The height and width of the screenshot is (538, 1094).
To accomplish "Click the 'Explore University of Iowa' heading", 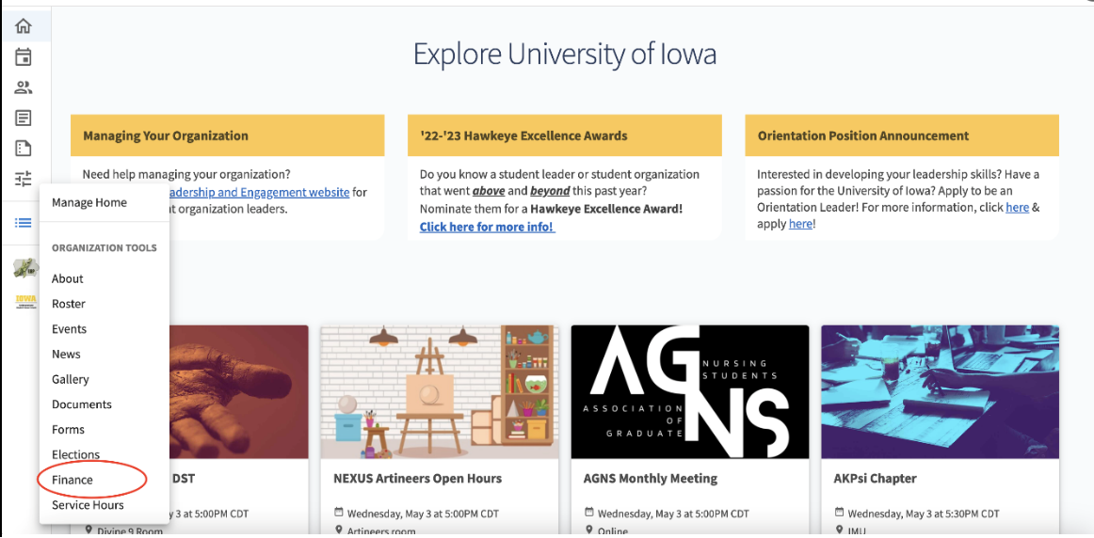I will [x=565, y=54].
